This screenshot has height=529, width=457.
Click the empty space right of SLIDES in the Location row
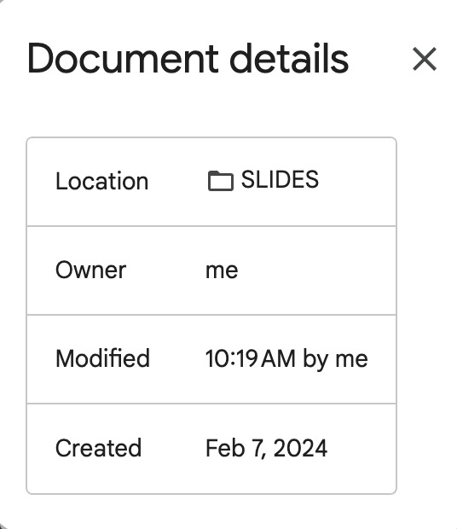tap(356, 181)
